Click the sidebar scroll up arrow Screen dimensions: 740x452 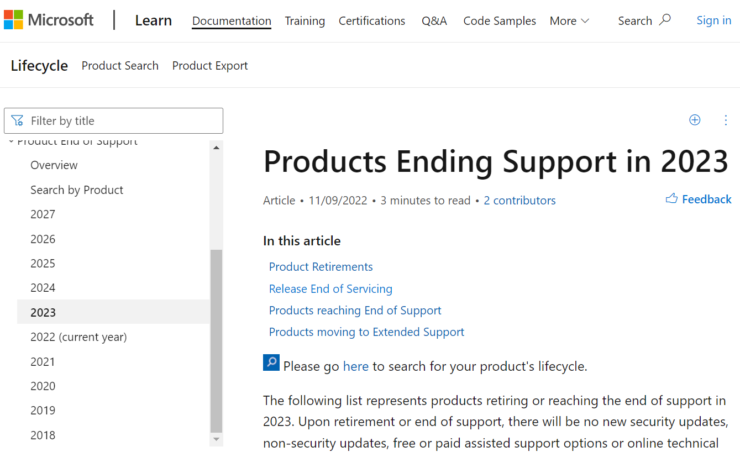click(217, 148)
